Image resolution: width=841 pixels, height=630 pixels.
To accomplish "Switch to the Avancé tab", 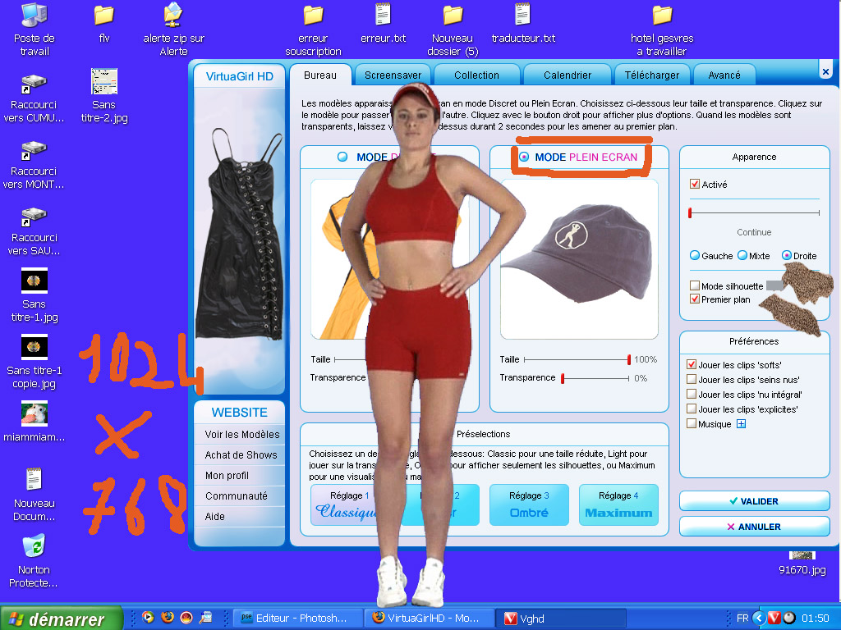I will 724,75.
